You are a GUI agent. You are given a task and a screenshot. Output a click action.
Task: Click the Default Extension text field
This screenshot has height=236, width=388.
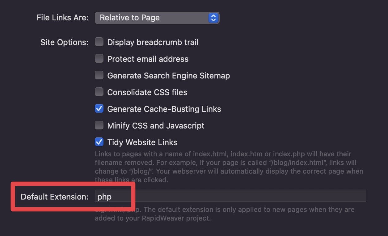point(230,196)
